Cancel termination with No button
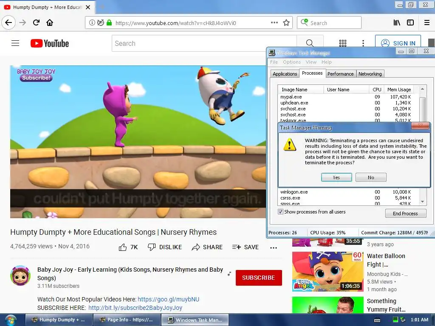Image resolution: width=435 pixels, height=326 pixels. tap(371, 177)
